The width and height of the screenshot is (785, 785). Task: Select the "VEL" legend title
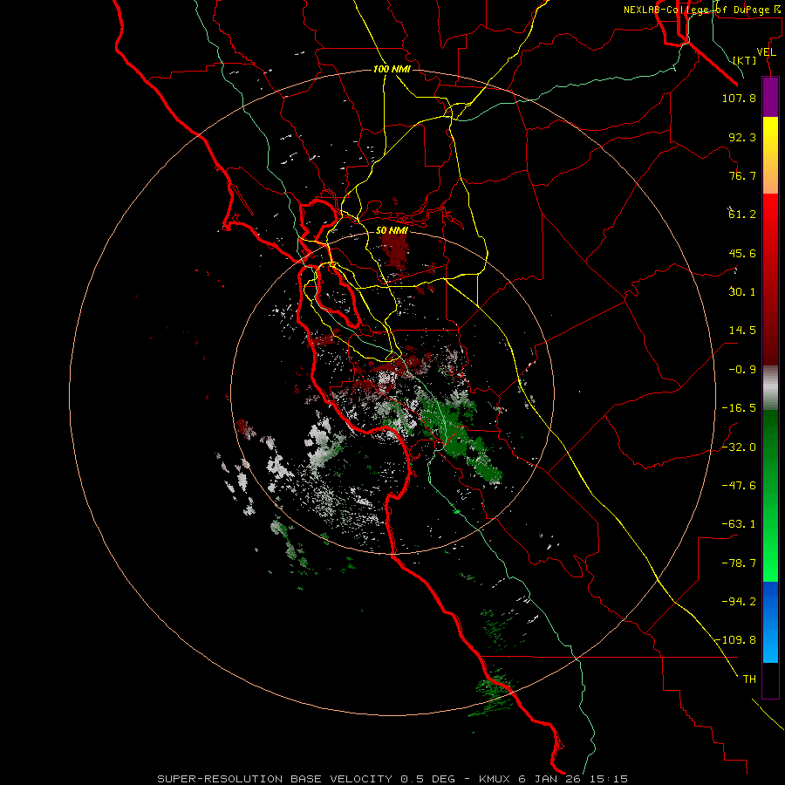(766, 52)
